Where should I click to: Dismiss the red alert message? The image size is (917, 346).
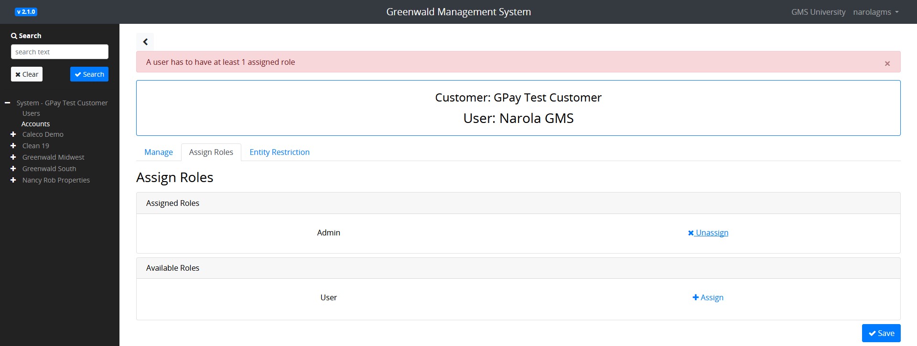coord(887,63)
